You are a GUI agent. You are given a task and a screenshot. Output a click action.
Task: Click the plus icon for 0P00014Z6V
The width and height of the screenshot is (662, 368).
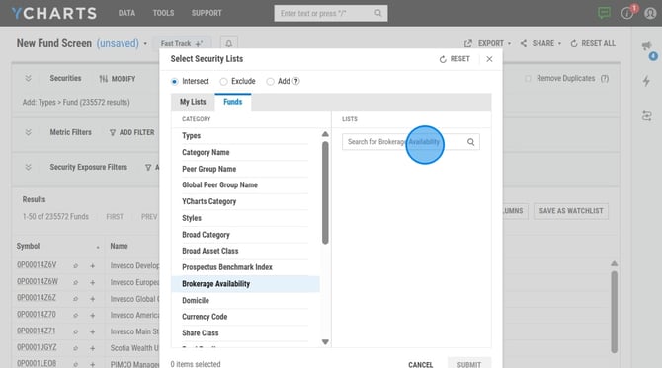(93, 266)
